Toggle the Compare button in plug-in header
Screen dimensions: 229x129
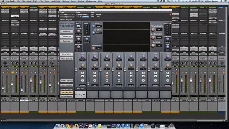click(86, 17)
